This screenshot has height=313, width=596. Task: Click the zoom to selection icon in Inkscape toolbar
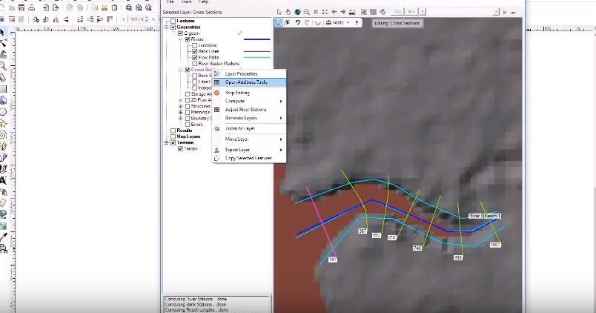click(129, 7)
